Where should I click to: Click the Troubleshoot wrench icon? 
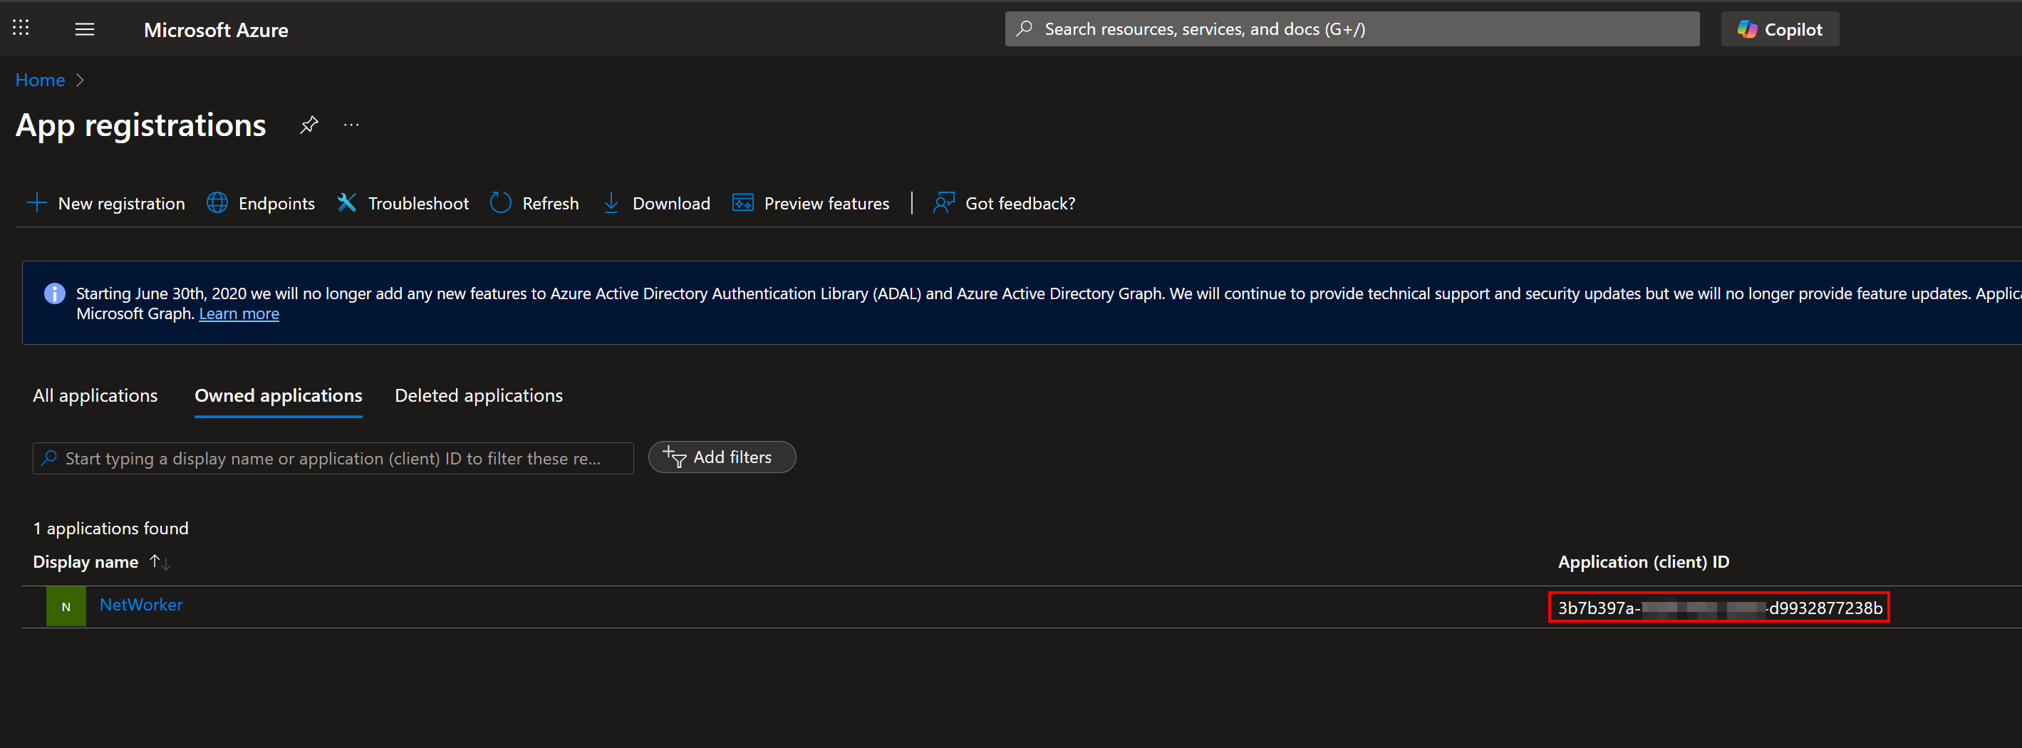[x=347, y=202]
